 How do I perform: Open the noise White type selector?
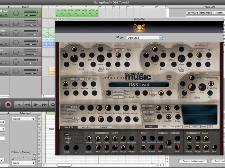(77, 79)
